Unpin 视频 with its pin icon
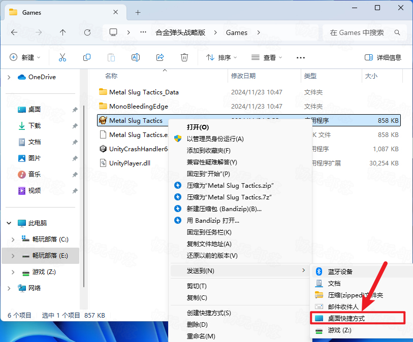 coord(75,191)
